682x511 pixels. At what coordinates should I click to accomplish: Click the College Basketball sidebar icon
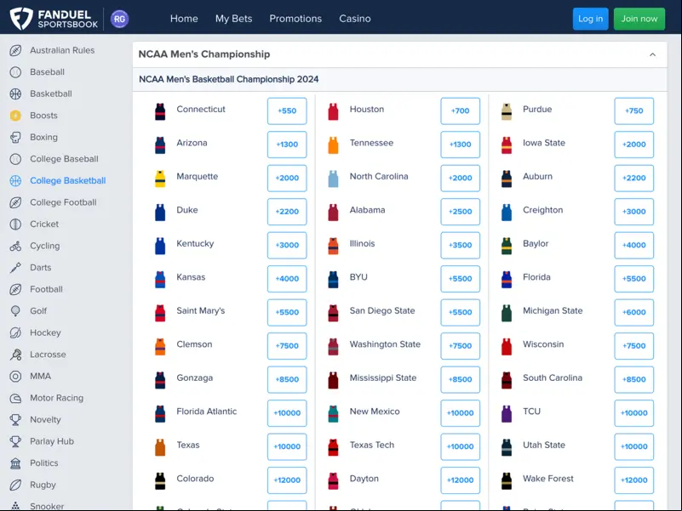(15, 181)
